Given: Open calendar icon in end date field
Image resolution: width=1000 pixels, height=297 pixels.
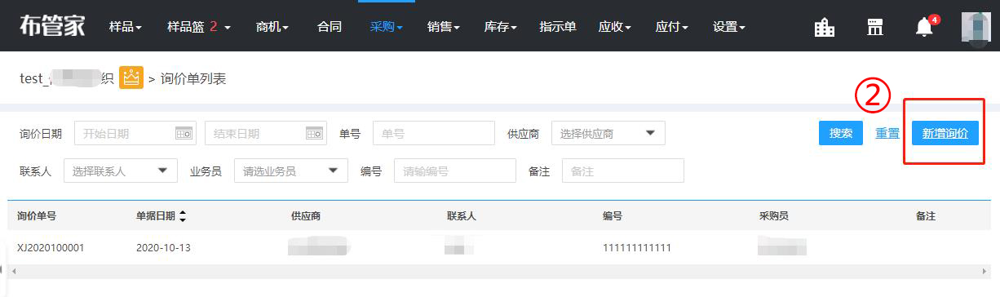Looking at the screenshot, I should (315, 133).
